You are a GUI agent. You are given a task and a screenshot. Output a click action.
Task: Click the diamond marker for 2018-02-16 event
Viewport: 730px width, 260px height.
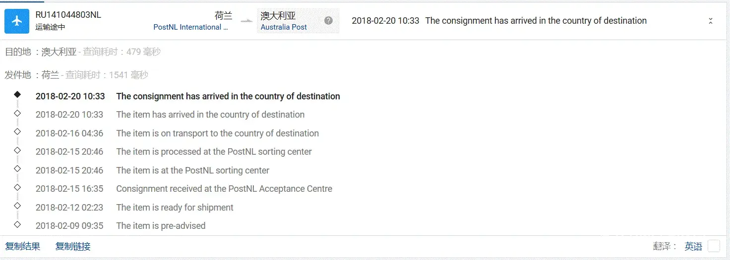17,131
